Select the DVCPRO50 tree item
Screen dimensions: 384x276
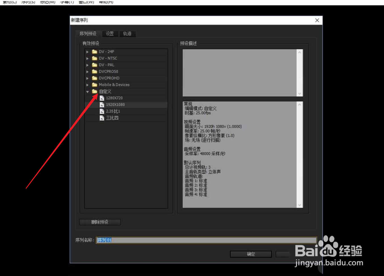click(109, 71)
